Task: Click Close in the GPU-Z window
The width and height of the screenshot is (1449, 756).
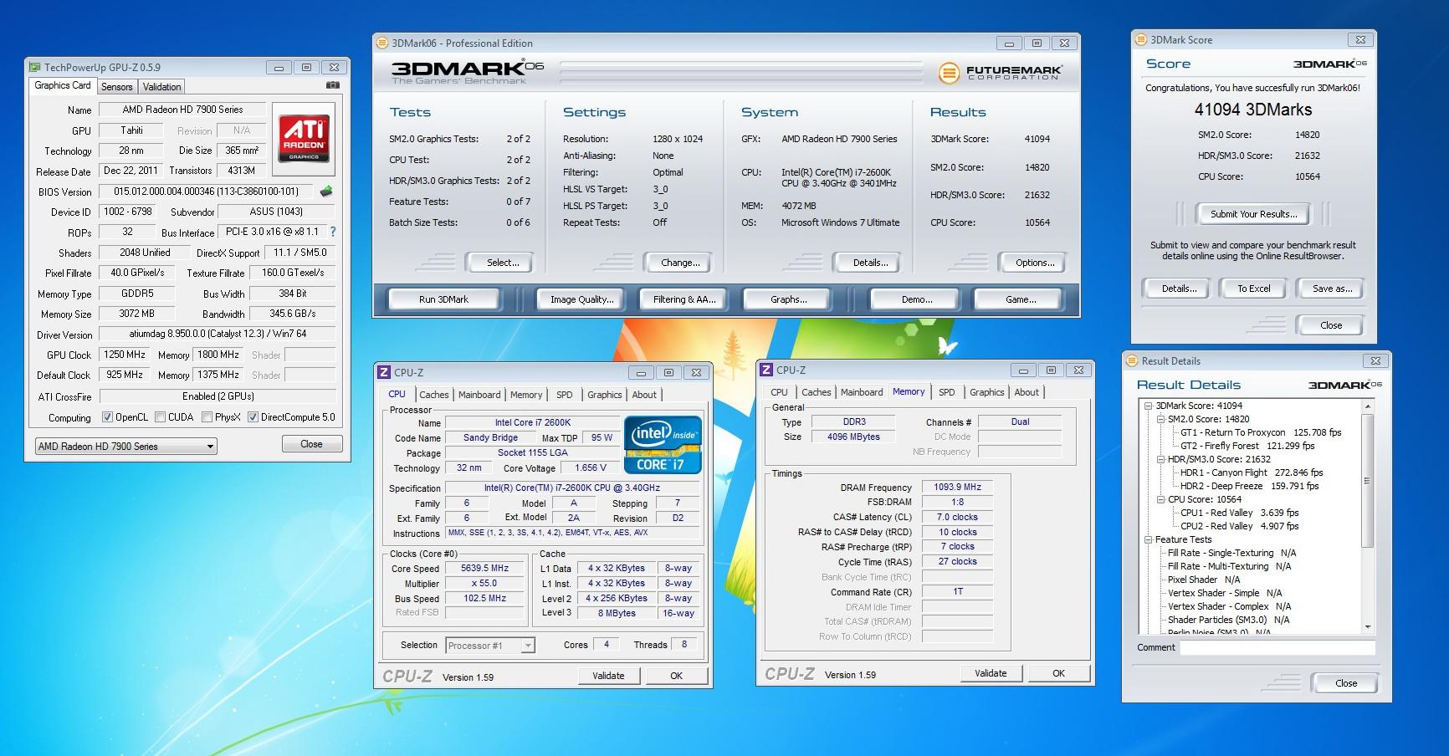Action: (311, 444)
